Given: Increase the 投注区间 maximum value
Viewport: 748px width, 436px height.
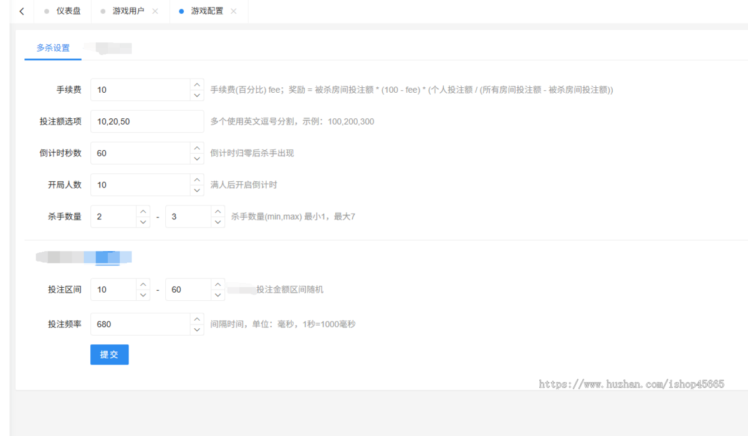Looking at the screenshot, I should (x=218, y=284).
